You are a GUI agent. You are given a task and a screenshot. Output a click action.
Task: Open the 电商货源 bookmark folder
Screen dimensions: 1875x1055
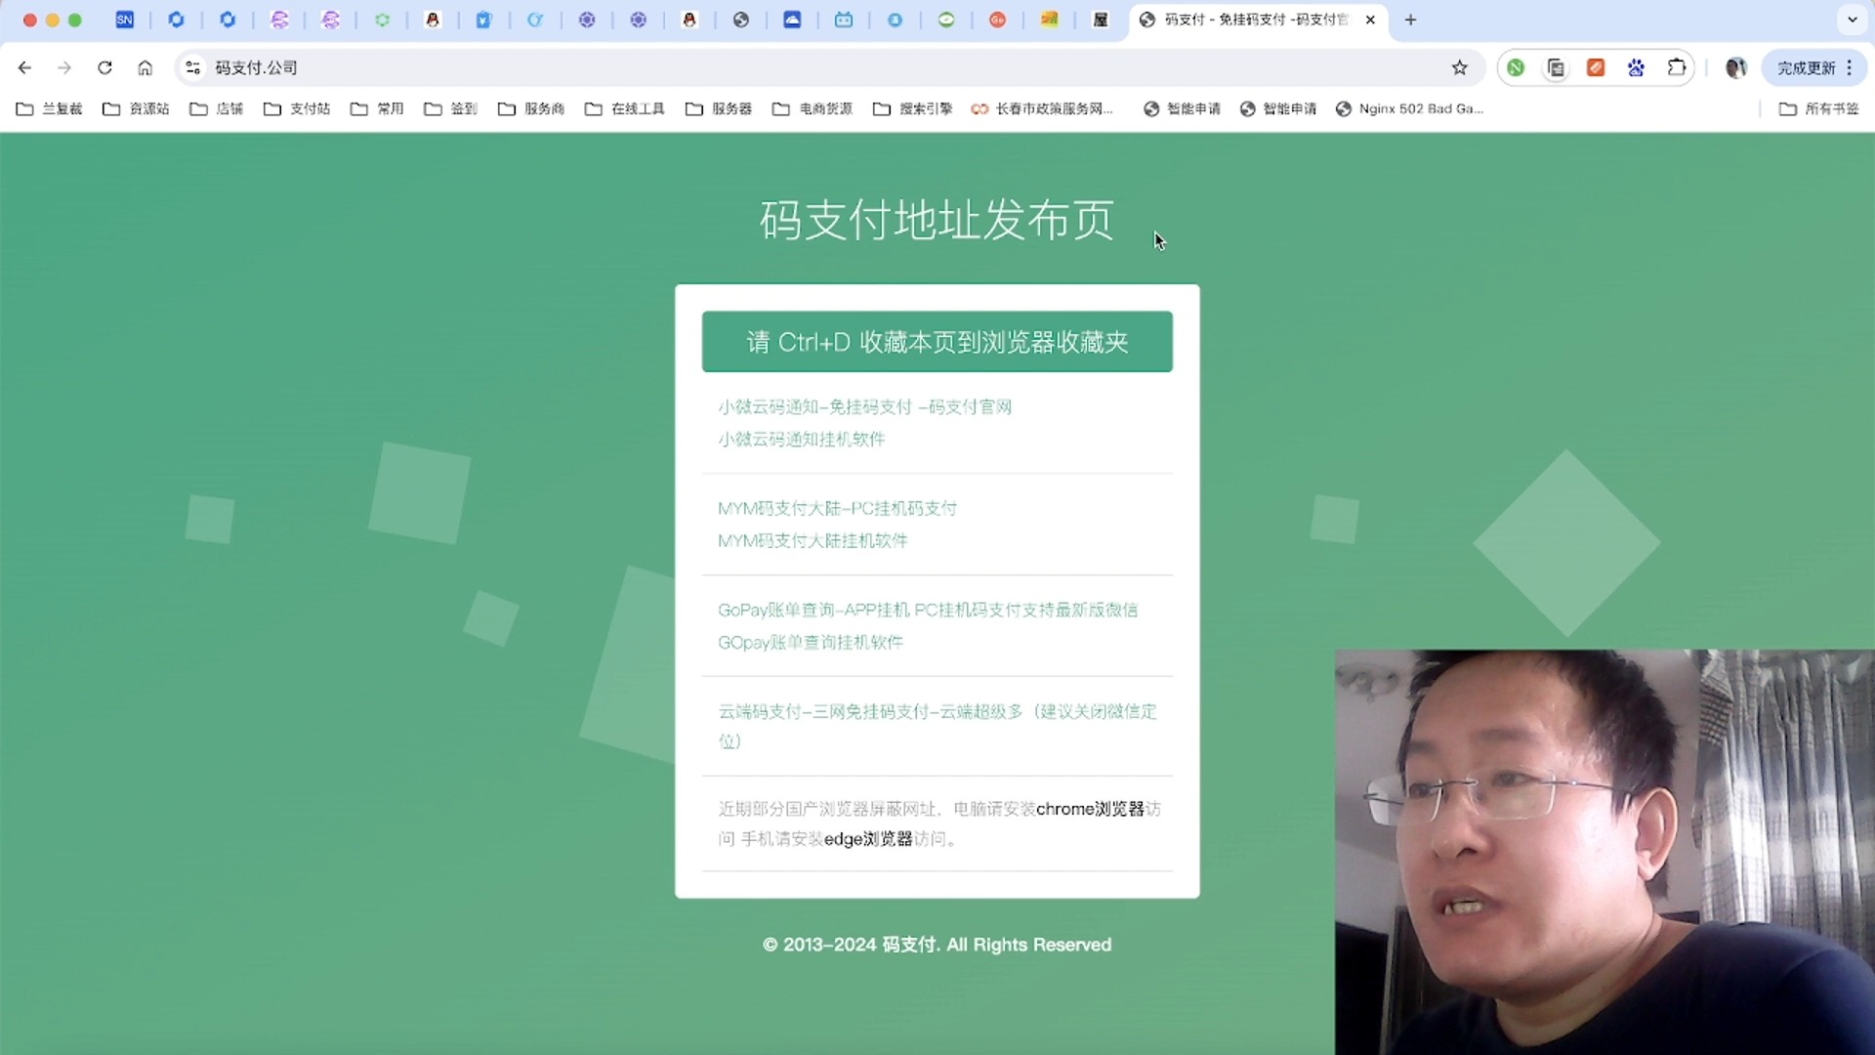[812, 108]
